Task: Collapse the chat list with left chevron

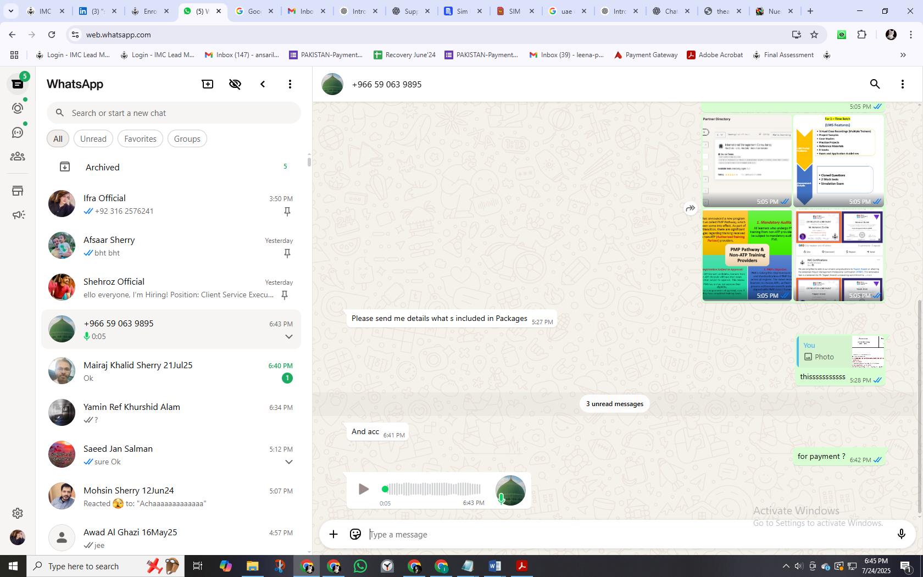Action: pos(263,84)
